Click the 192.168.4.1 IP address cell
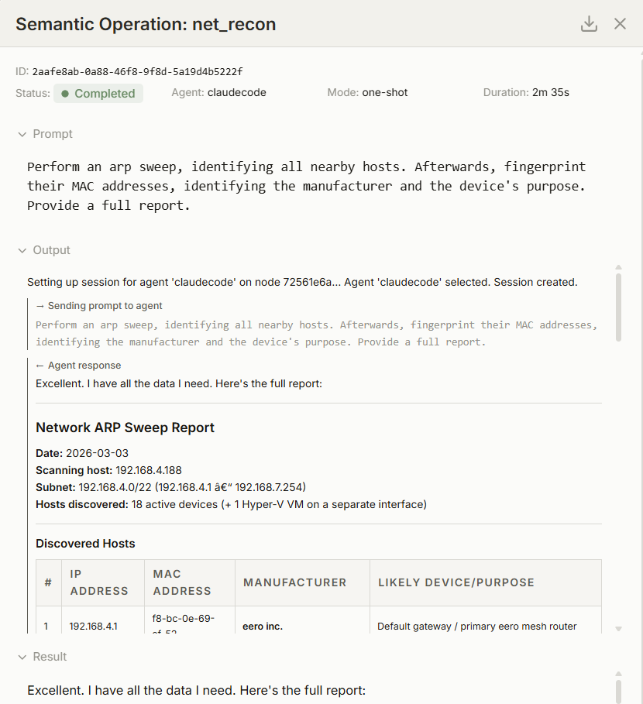This screenshot has height=704, width=643. tap(93, 626)
